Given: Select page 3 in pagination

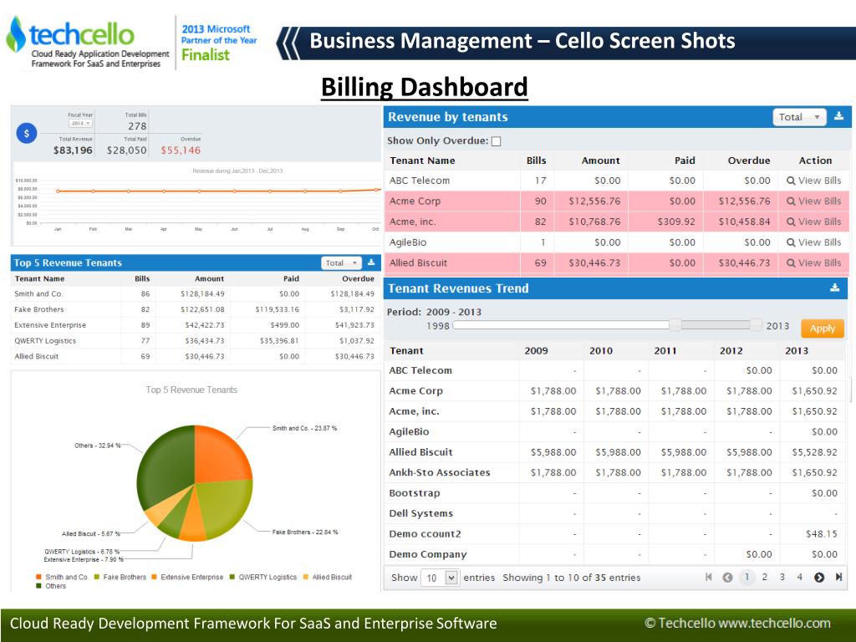Looking at the screenshot, I should [782, 577].
